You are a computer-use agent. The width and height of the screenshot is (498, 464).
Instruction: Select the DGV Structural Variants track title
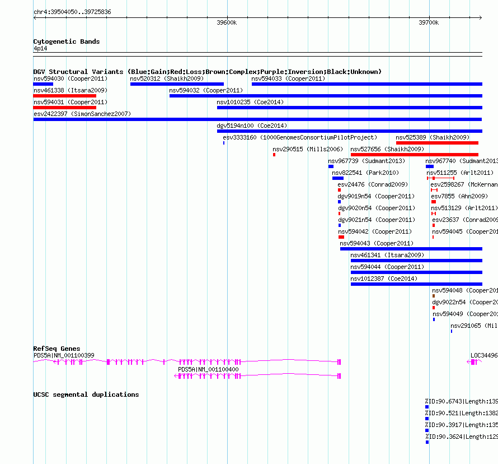tap(208, 72)
